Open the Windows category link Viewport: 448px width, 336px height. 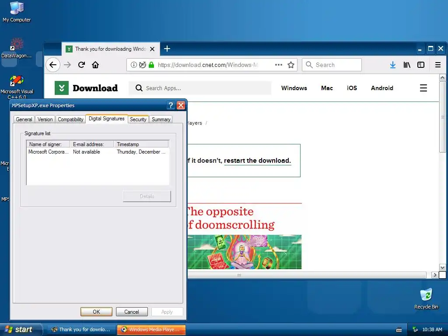(x=294, y=88)
